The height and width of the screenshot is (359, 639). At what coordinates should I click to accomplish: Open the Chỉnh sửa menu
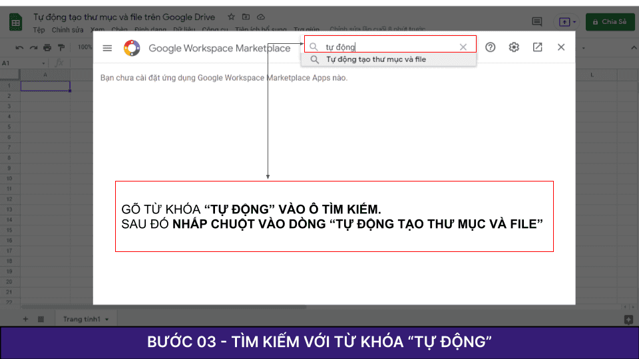point(69,30)
